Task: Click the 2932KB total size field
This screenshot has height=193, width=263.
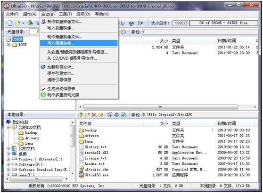Action: [x=181, y=23]
